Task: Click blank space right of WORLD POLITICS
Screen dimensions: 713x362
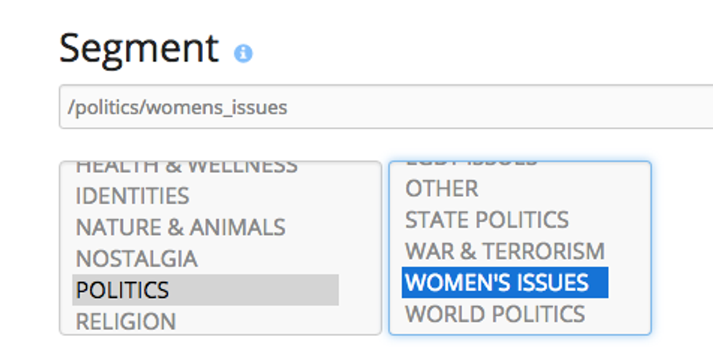Action: [618, 314]
